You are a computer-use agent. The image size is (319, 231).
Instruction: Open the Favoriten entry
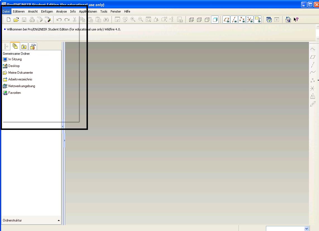[12, 93]
